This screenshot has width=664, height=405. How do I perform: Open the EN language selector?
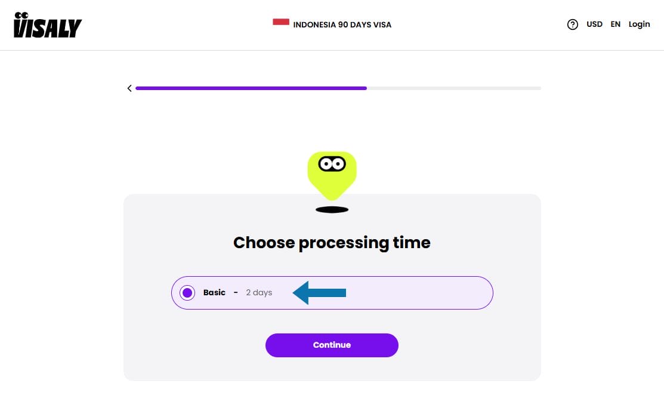[616, 24]
